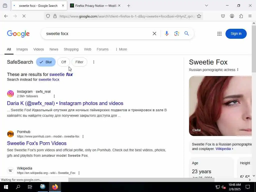Select the SafeSearch Blur option
256x192 pixels.
46,62
